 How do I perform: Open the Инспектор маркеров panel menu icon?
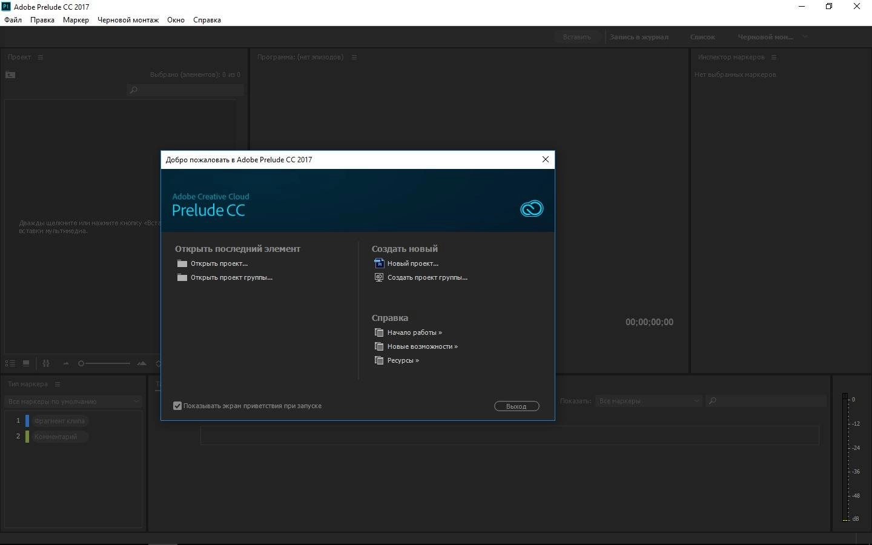[774, 57]
